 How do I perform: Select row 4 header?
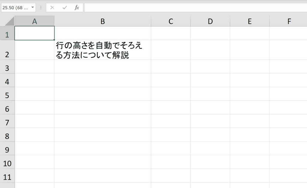click(7, 80)
